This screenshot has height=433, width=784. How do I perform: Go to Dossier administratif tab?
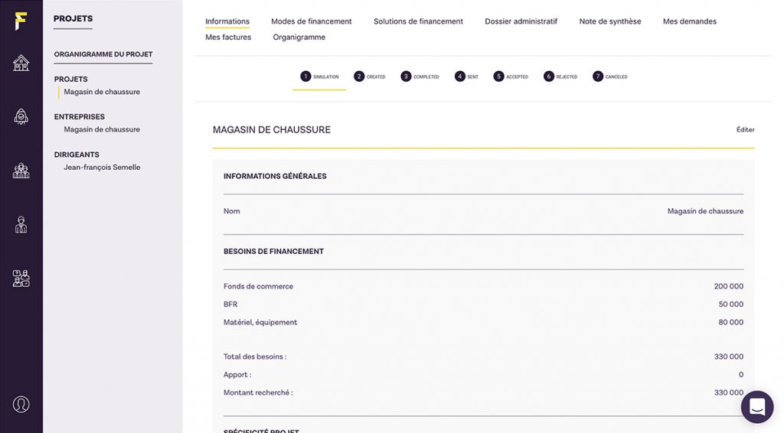pyautogui.click(x=521, y=21)
